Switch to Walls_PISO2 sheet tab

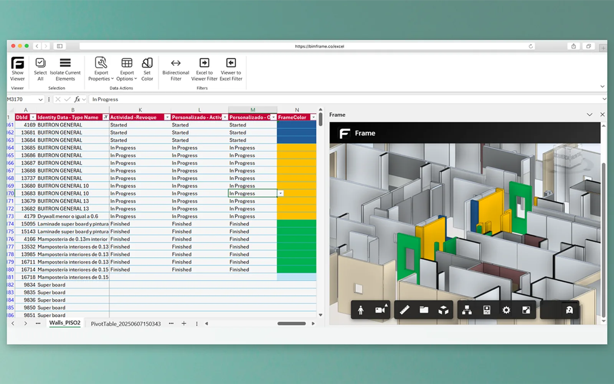coord(65,323)
